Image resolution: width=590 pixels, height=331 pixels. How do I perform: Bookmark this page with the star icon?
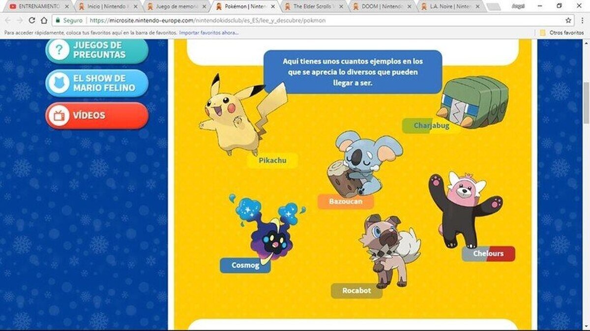[x=568, y=21]
